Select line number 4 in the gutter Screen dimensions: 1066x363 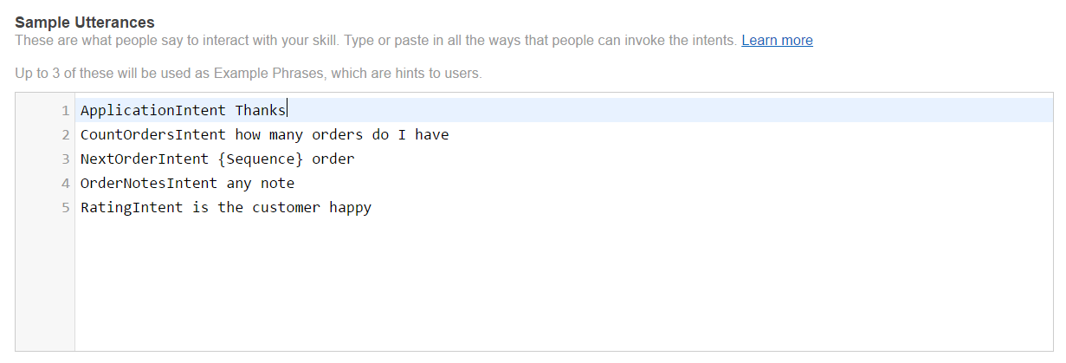[65, 184]
